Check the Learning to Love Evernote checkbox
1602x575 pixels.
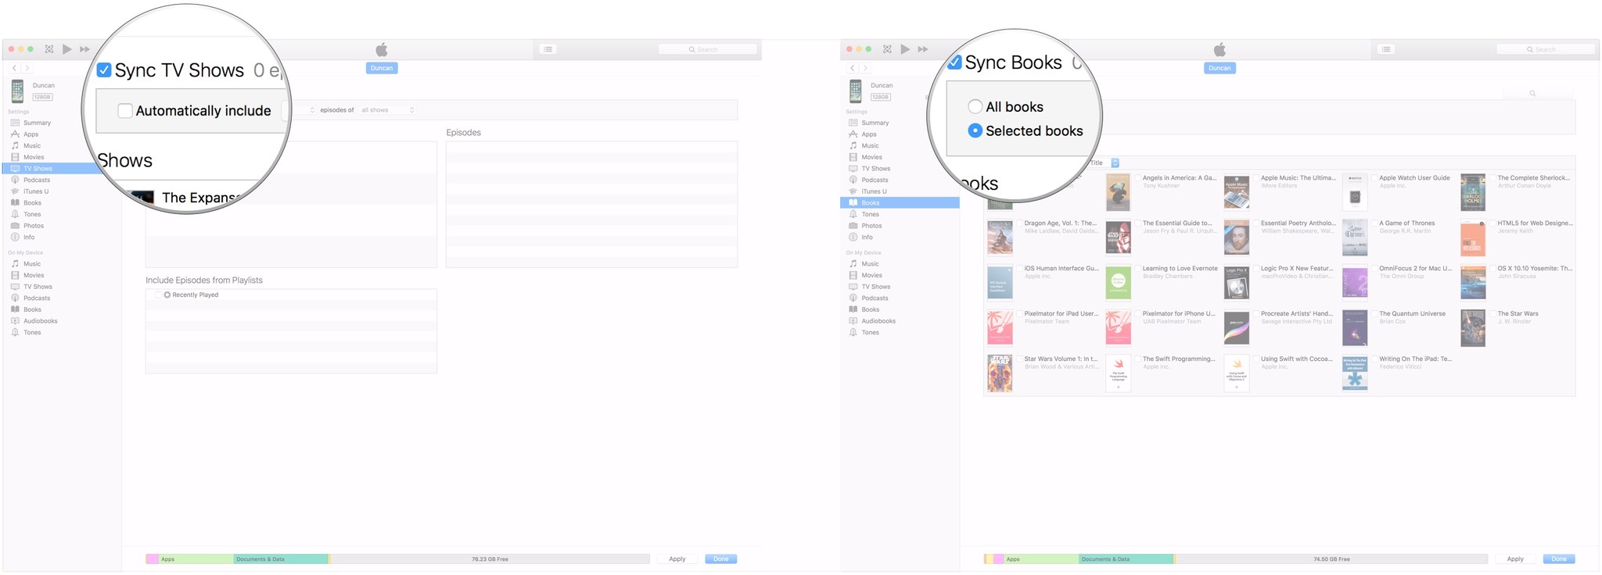click(1137, 269)
